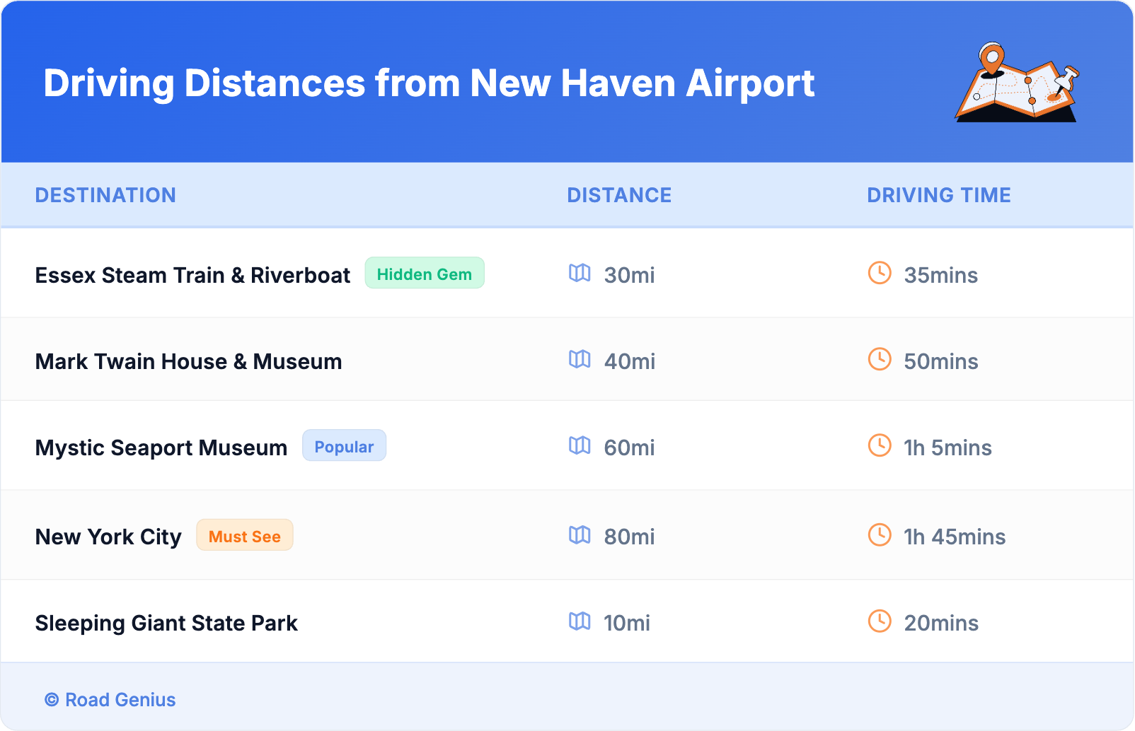The width and height of the screenshot is (1135, 731).
Task: Click the Must See tag
Action: [244, 536]
